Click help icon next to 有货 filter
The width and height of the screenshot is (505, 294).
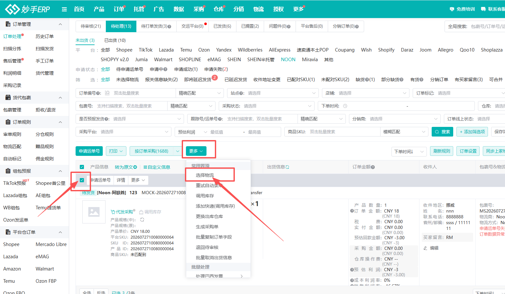point(421,80)
